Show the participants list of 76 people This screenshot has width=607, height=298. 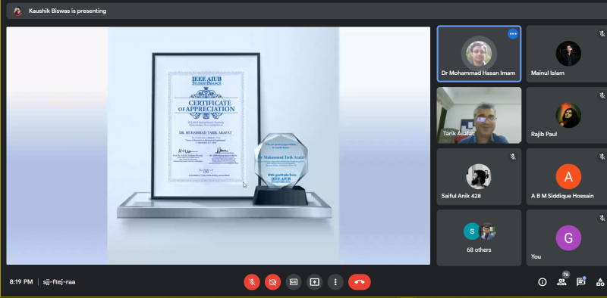(561, 282)
